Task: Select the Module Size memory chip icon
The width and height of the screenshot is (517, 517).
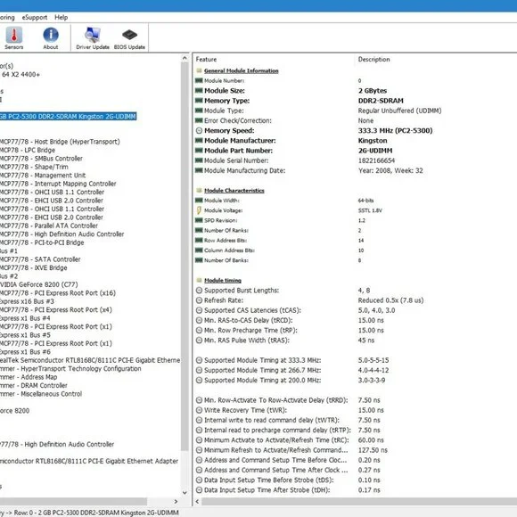Action: [x=199, y=90]
